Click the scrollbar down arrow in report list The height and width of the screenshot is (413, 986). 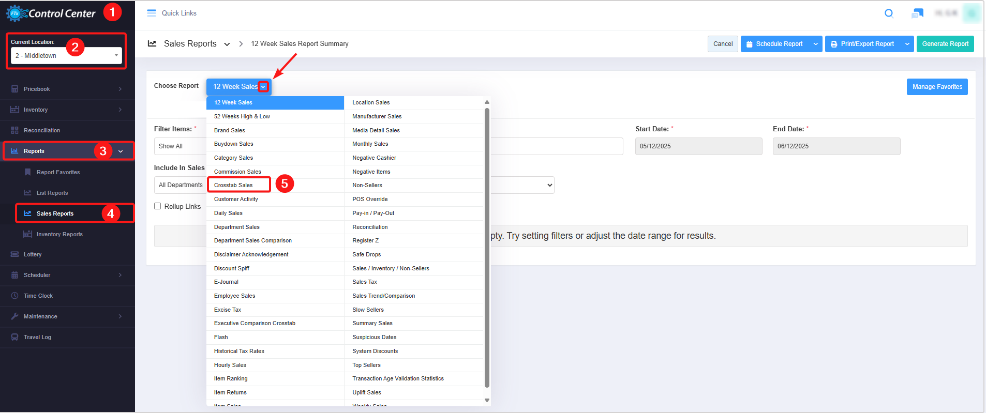[487, 400]
